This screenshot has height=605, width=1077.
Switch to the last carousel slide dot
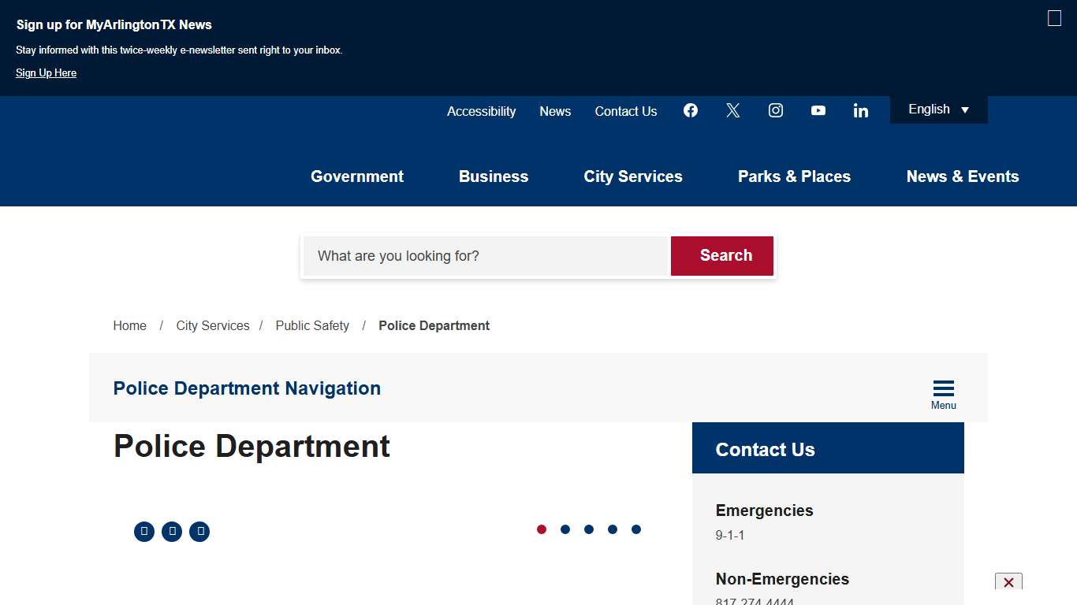[636, 529]
